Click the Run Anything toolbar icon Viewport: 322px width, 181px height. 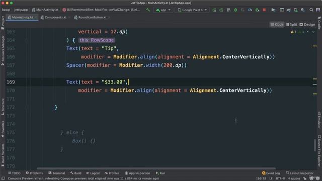coord(282,10)
